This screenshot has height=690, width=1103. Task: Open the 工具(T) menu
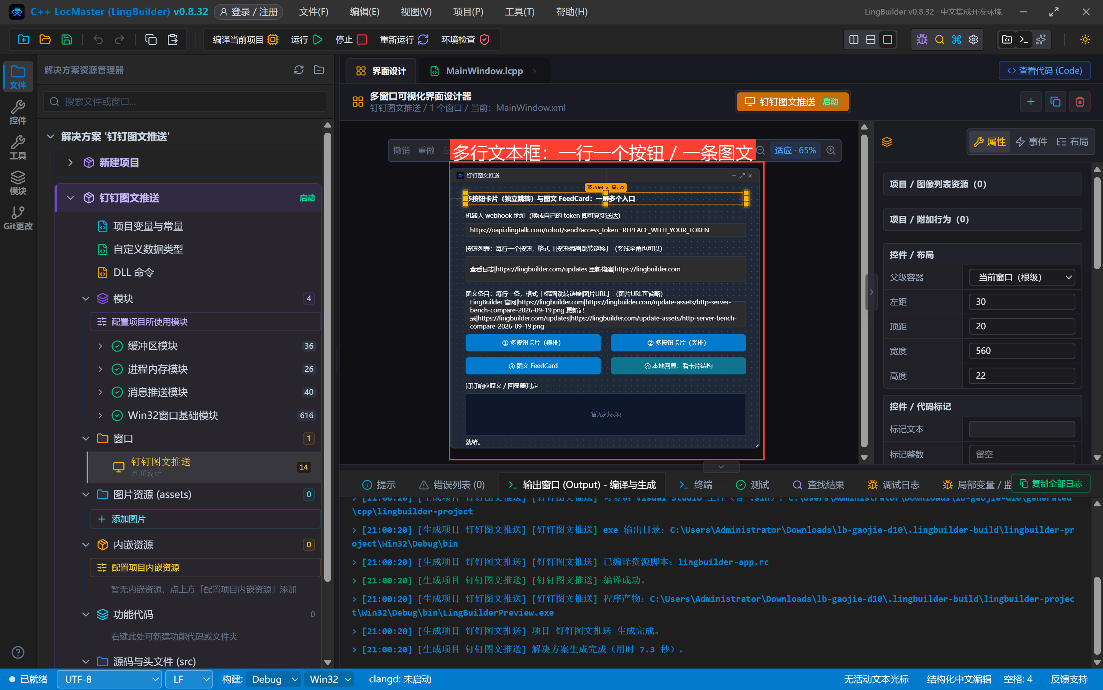point(520,12)
